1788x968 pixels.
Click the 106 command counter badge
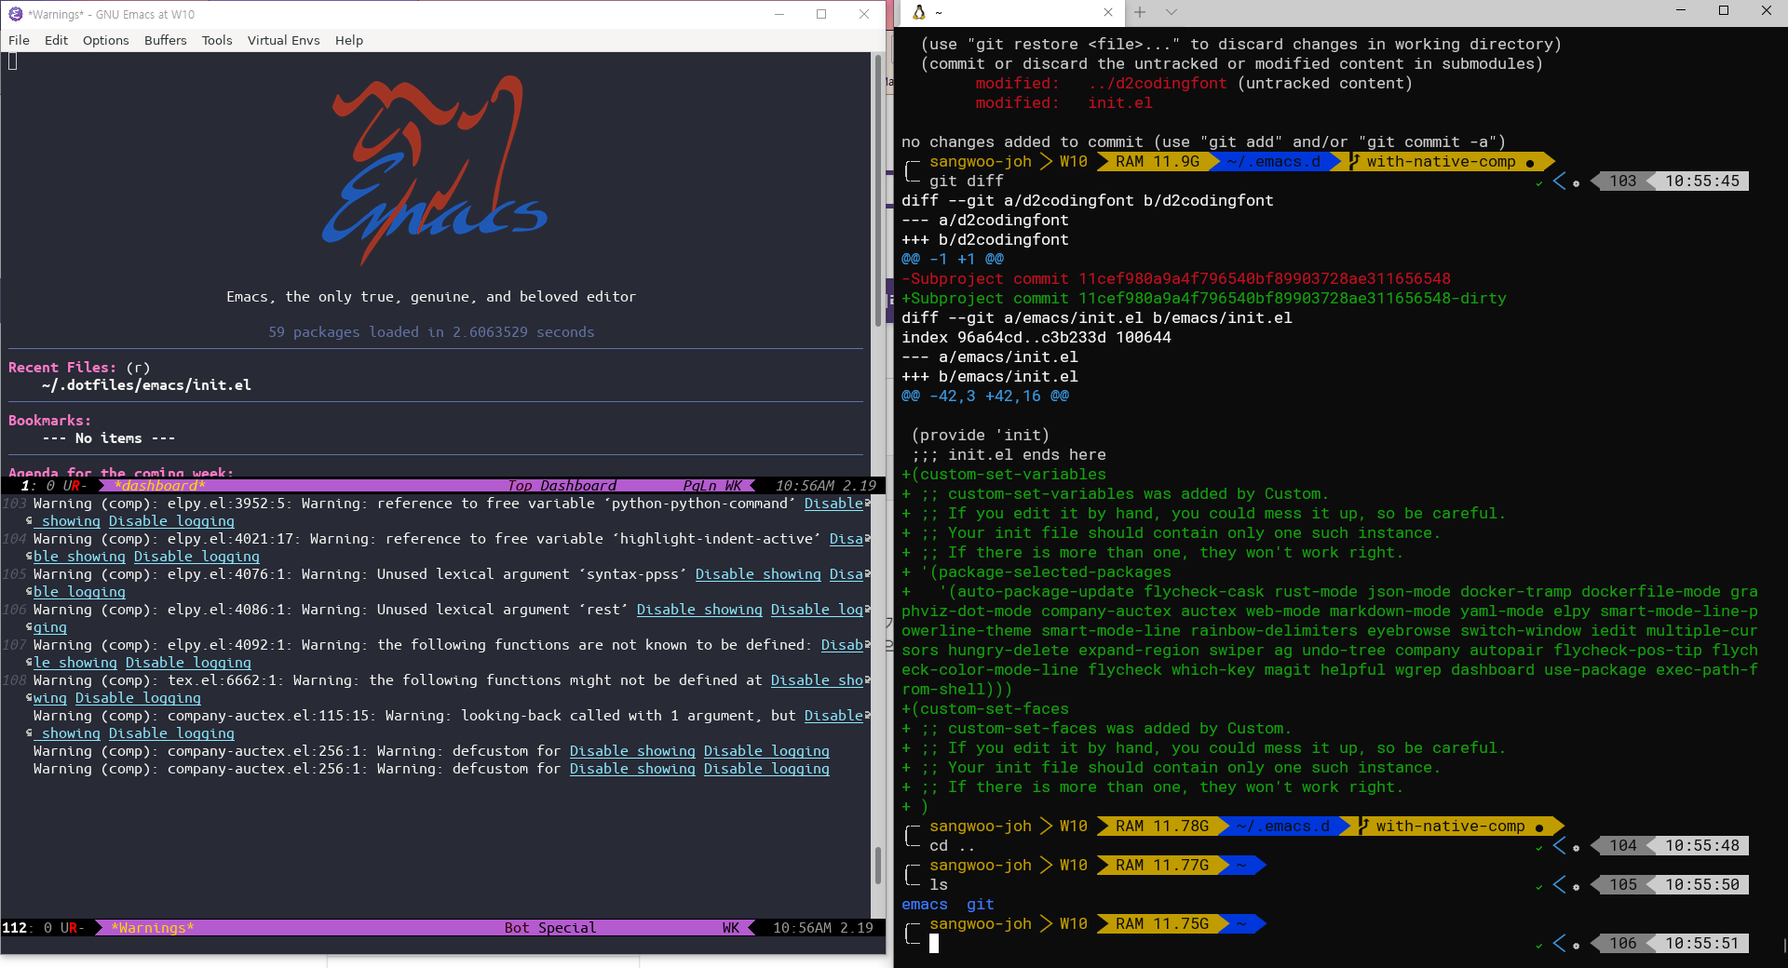[x=1622, y=943]
